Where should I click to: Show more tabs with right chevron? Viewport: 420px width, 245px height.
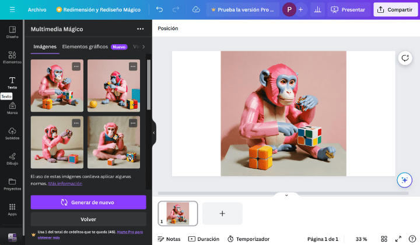click(143, 47)
